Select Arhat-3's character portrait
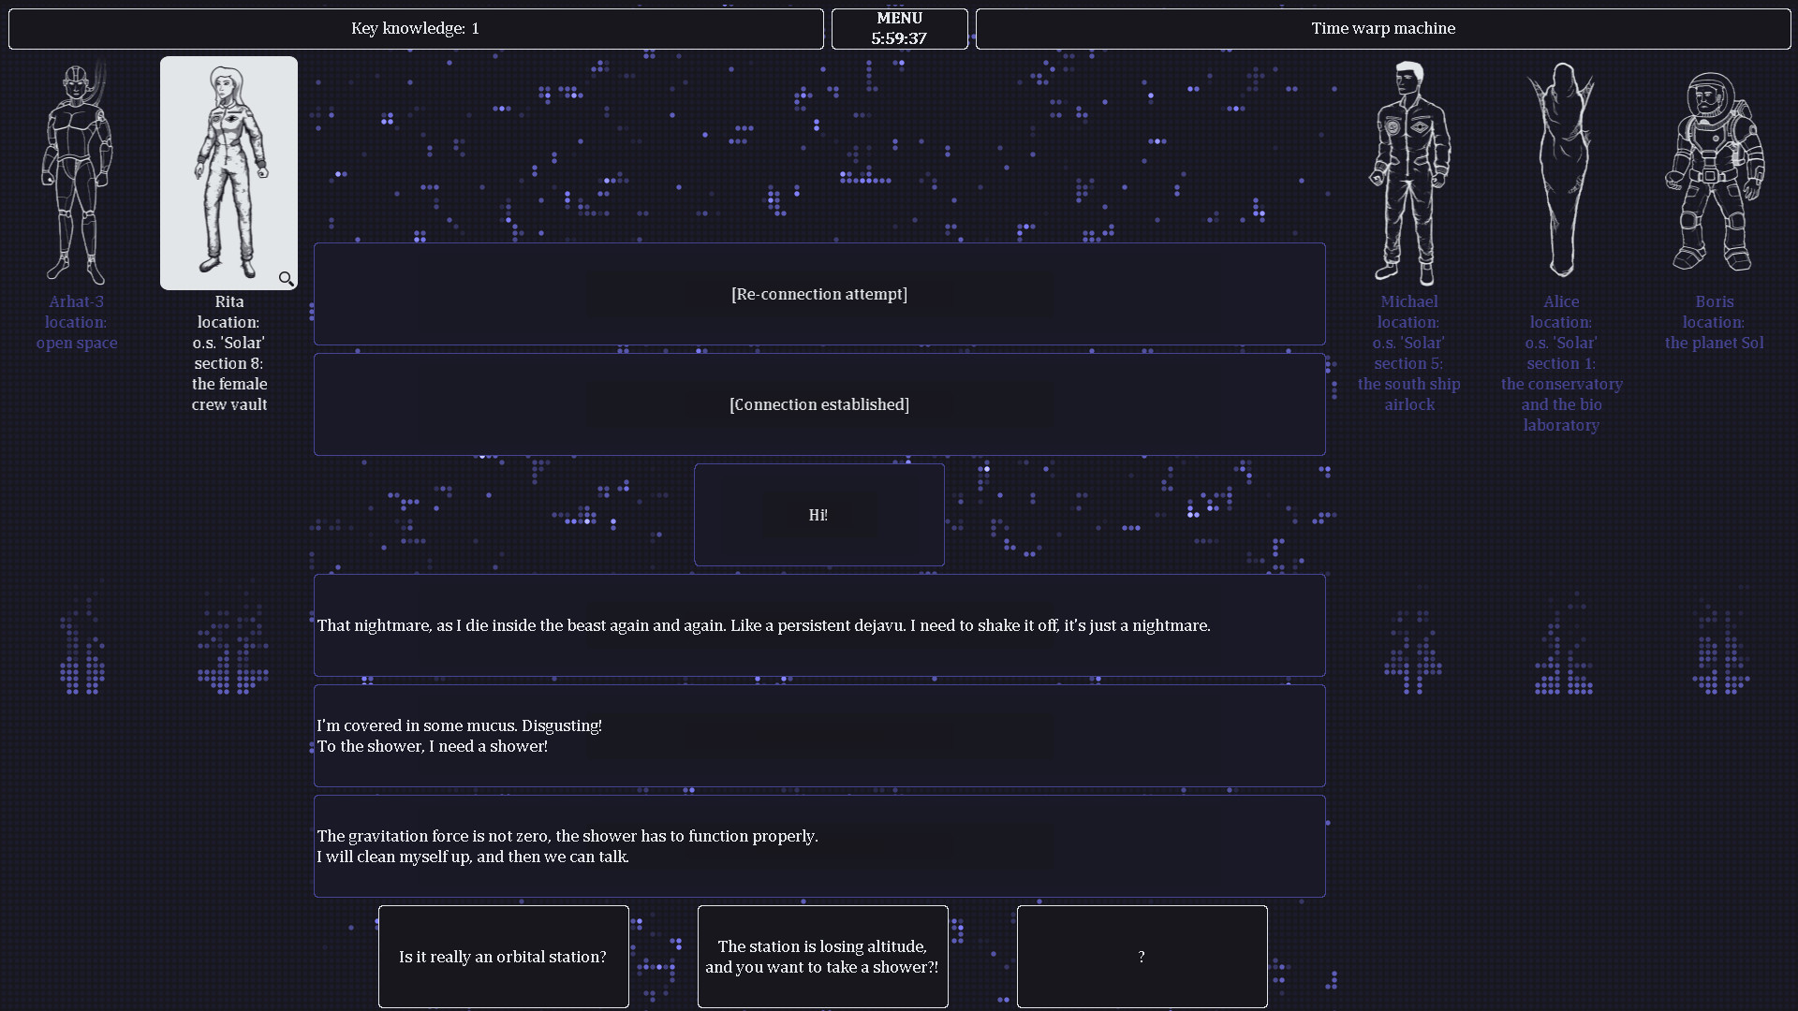The width and height of the screenshot is (1798, 1011). coord(77,173)
